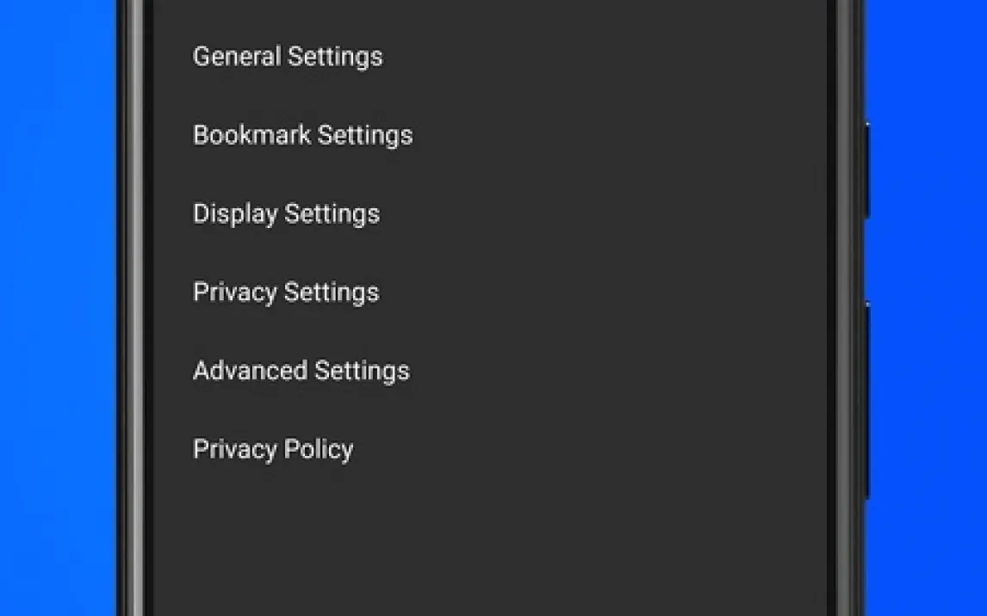Click the Privacy Policy link text
This screenshot has height=616, width=987.
(273, 449)
